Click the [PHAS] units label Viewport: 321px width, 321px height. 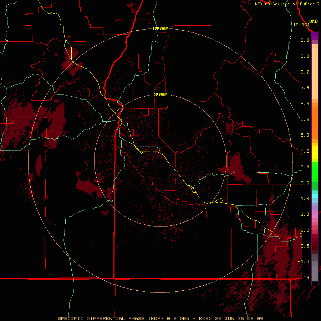pyautogui.click(x=301, y=25)
